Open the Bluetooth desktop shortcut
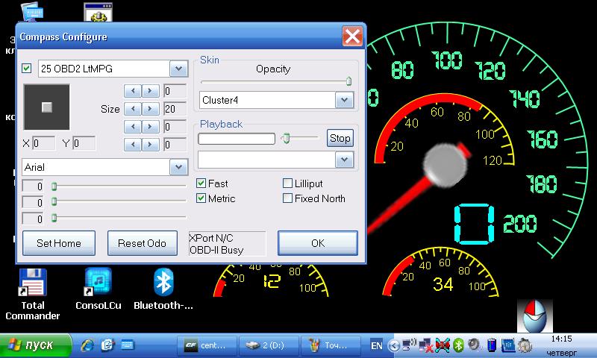This screenshot has height=358, width=597. coord(163,283)
